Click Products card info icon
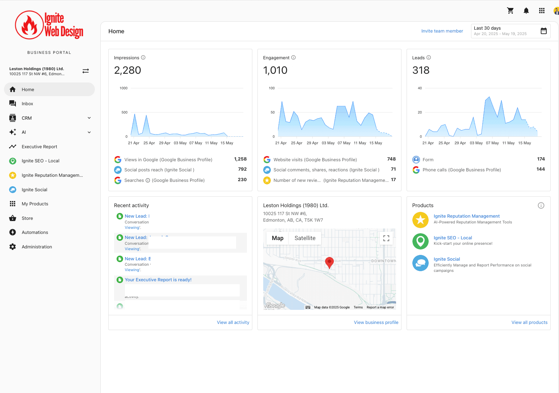 click(x=541, y=205)
